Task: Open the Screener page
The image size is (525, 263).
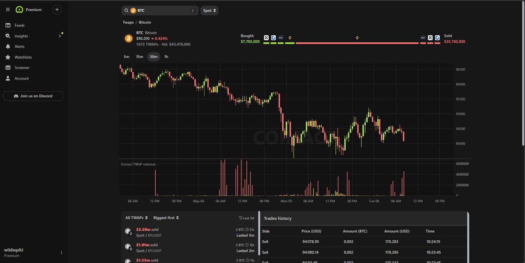Action: pyautogui.click(x=22, y=68)
